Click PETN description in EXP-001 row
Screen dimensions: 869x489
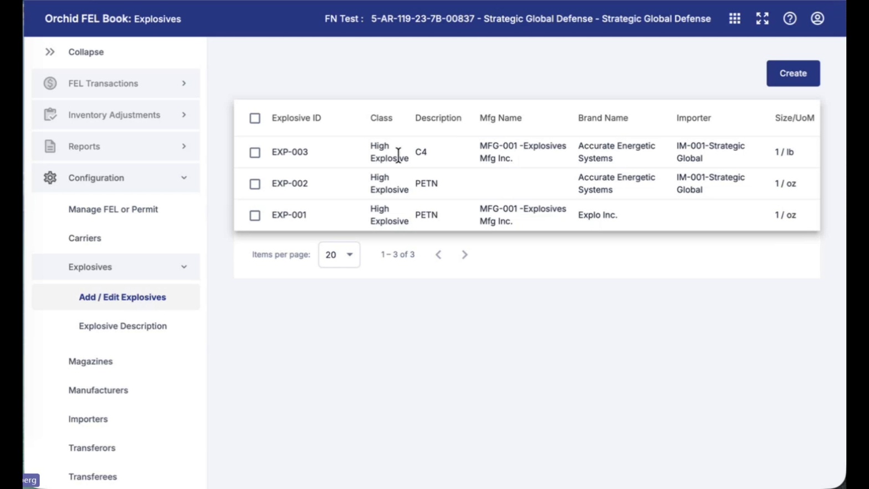426,215
